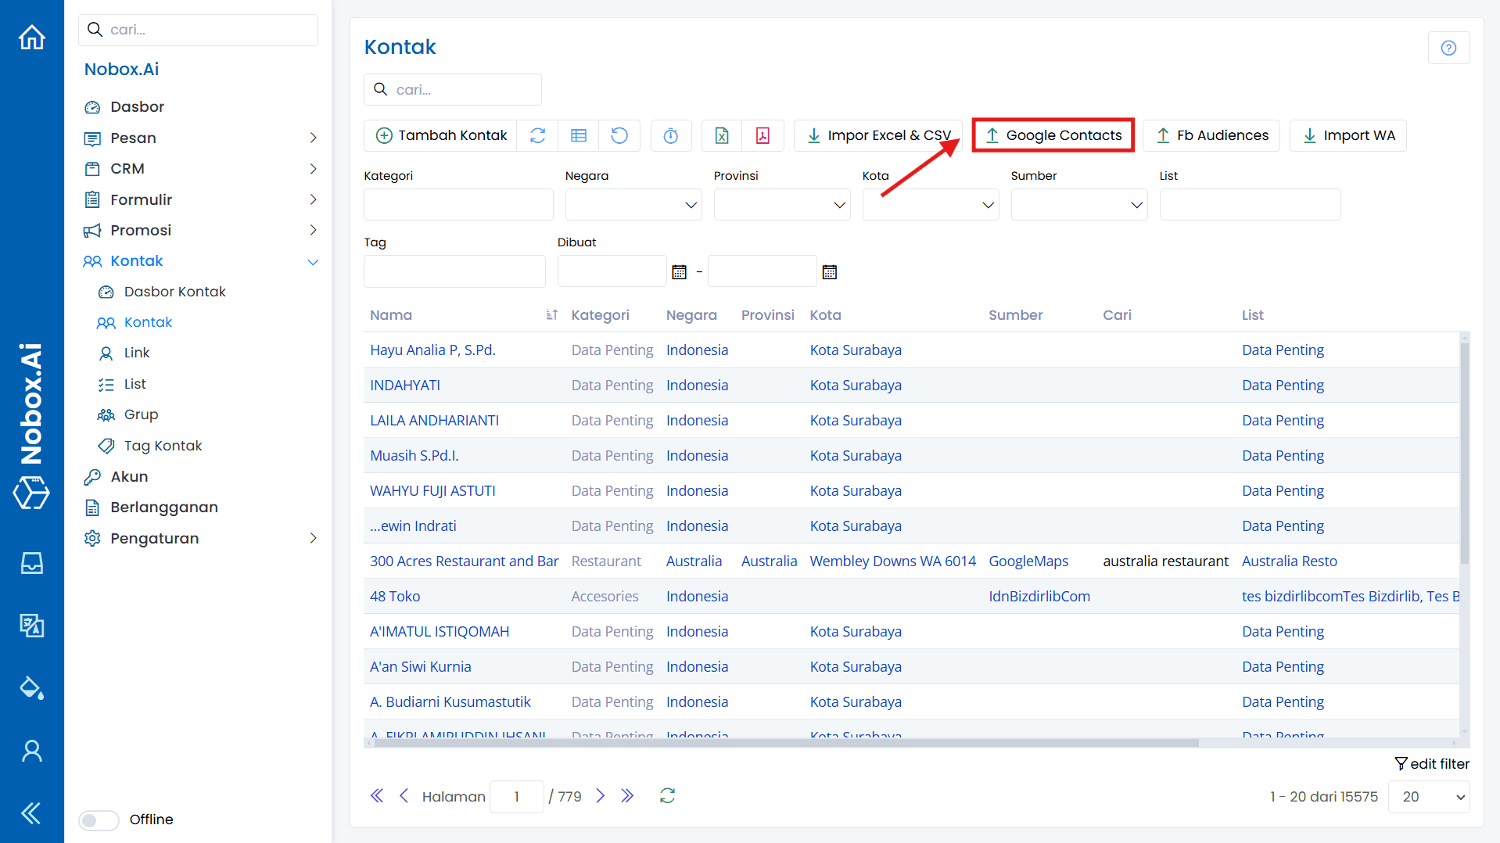Open the table column view options

click(x=579, y=135)
